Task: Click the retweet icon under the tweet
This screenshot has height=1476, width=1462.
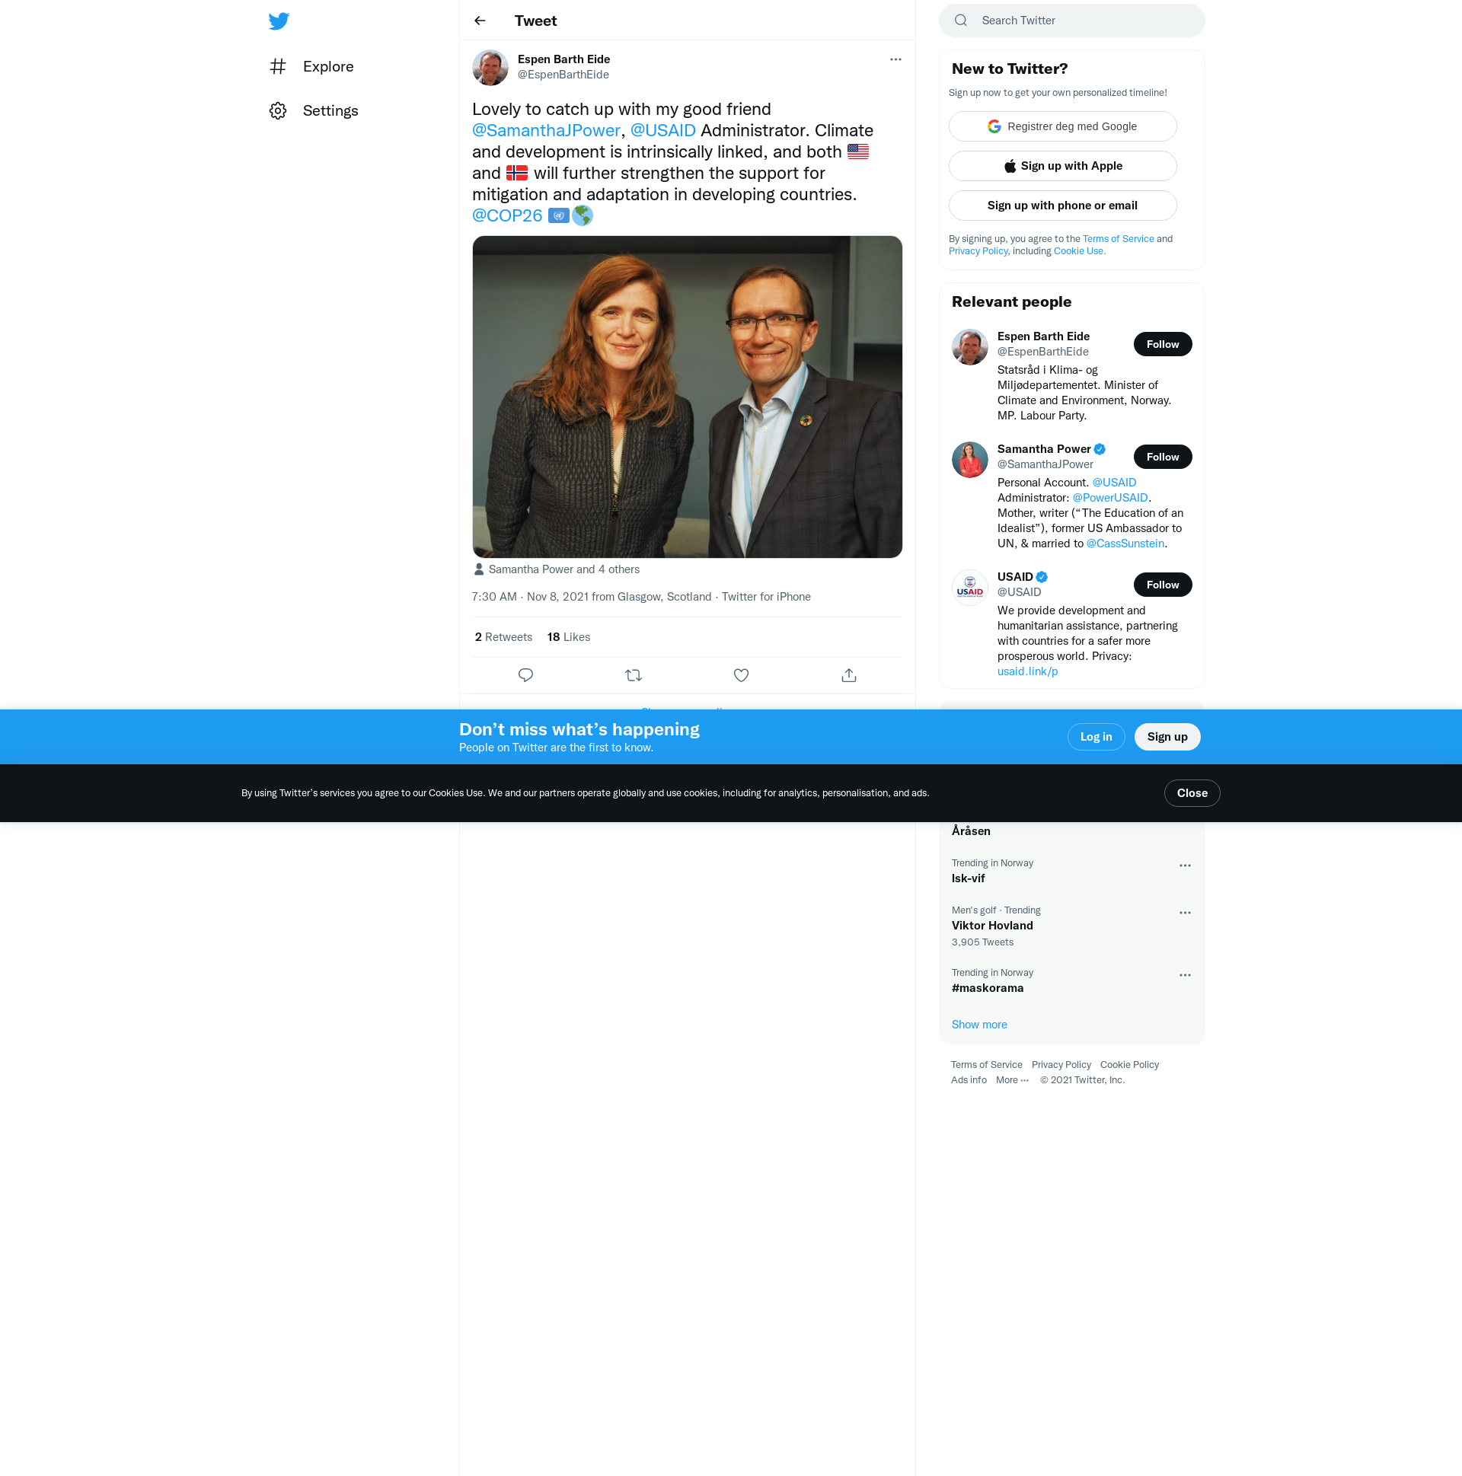Action: (634, 675)
